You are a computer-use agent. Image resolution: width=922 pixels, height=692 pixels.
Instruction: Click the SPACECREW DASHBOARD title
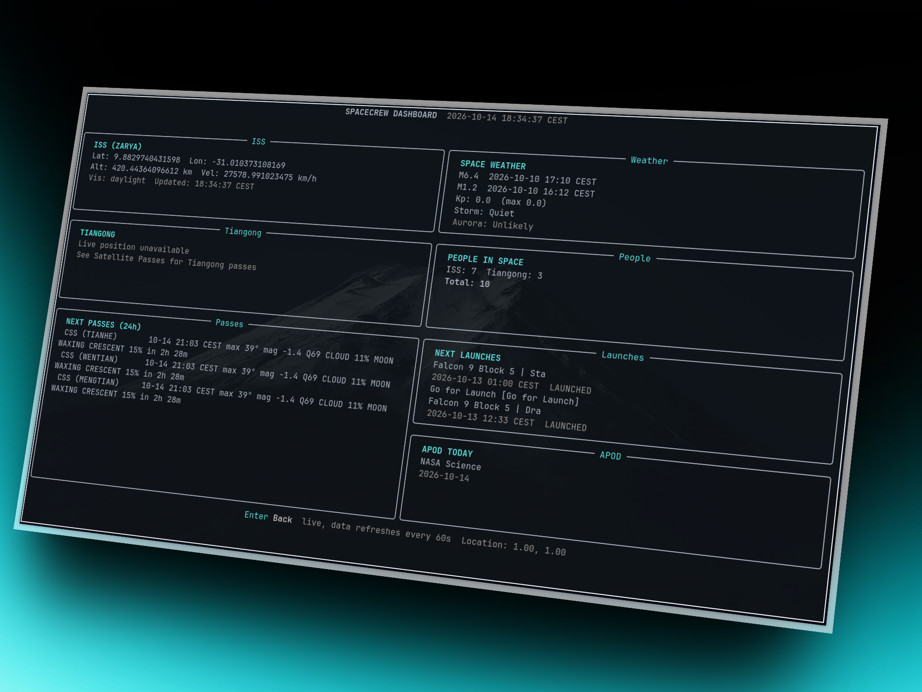(x=391, y=113)
